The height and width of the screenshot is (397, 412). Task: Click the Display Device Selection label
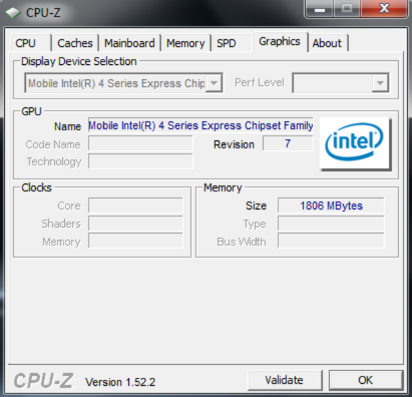click(x=79, y=62)
